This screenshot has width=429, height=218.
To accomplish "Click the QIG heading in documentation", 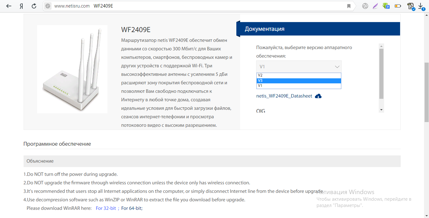I will (x=261, y=111).
